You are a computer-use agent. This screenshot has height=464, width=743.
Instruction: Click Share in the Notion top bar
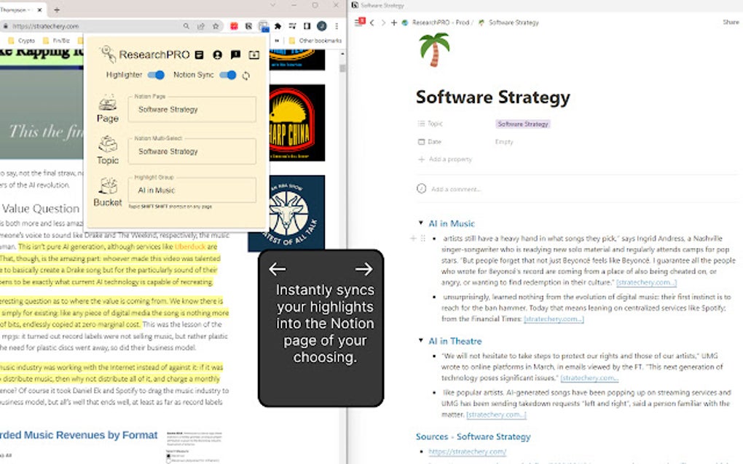coord(730,23)
